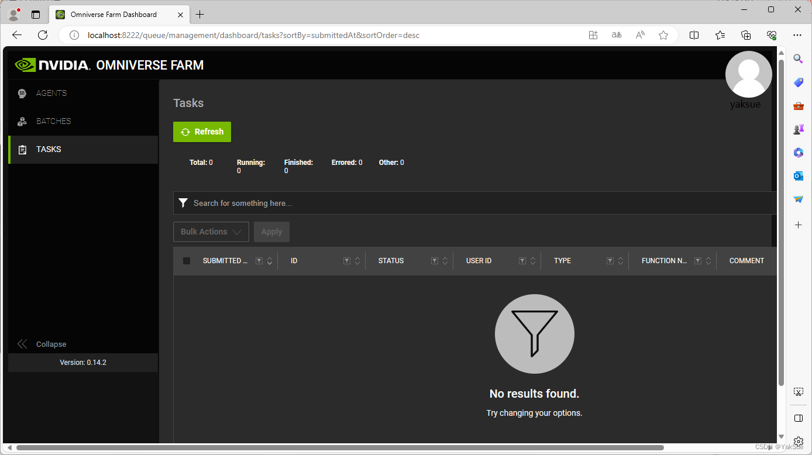Viewport: 812px width, 455px height.
Task: Click the COMMENT column header
Action: coord(746,261)
